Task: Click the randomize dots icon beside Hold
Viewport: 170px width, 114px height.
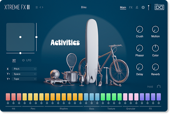Action: click(159, 86)
